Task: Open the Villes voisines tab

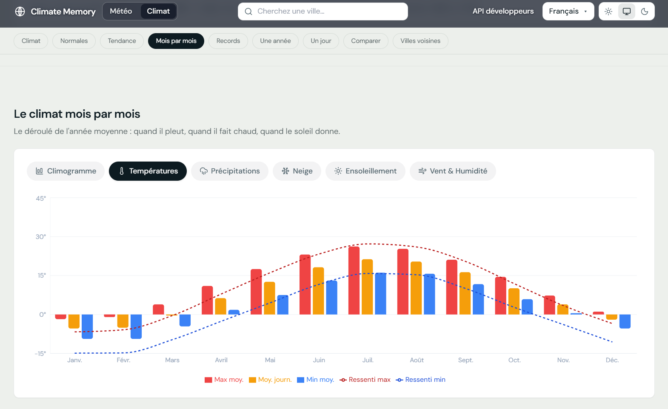Action: (420, 41)
